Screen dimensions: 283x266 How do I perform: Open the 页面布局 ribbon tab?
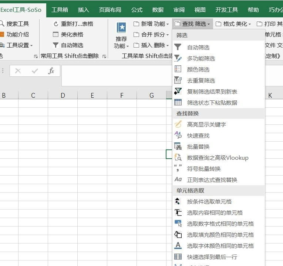(x=110, y=10)
